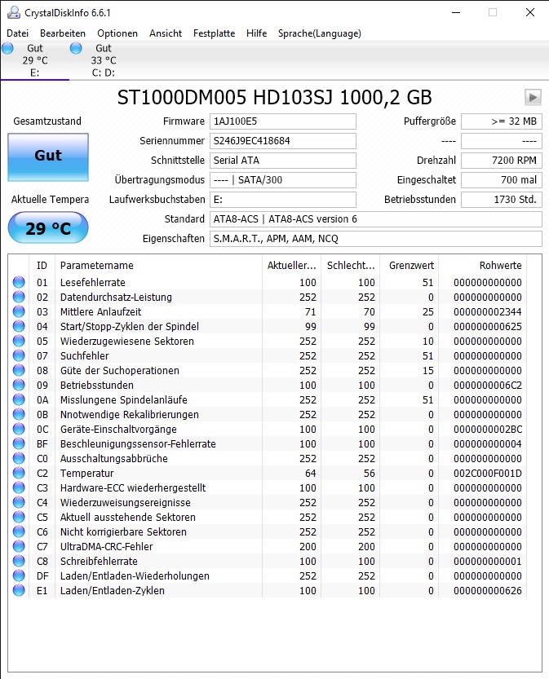Click the Puffergröße field >= 32 MB
Viewport: 549px width, 679px height.
point(502,121)
